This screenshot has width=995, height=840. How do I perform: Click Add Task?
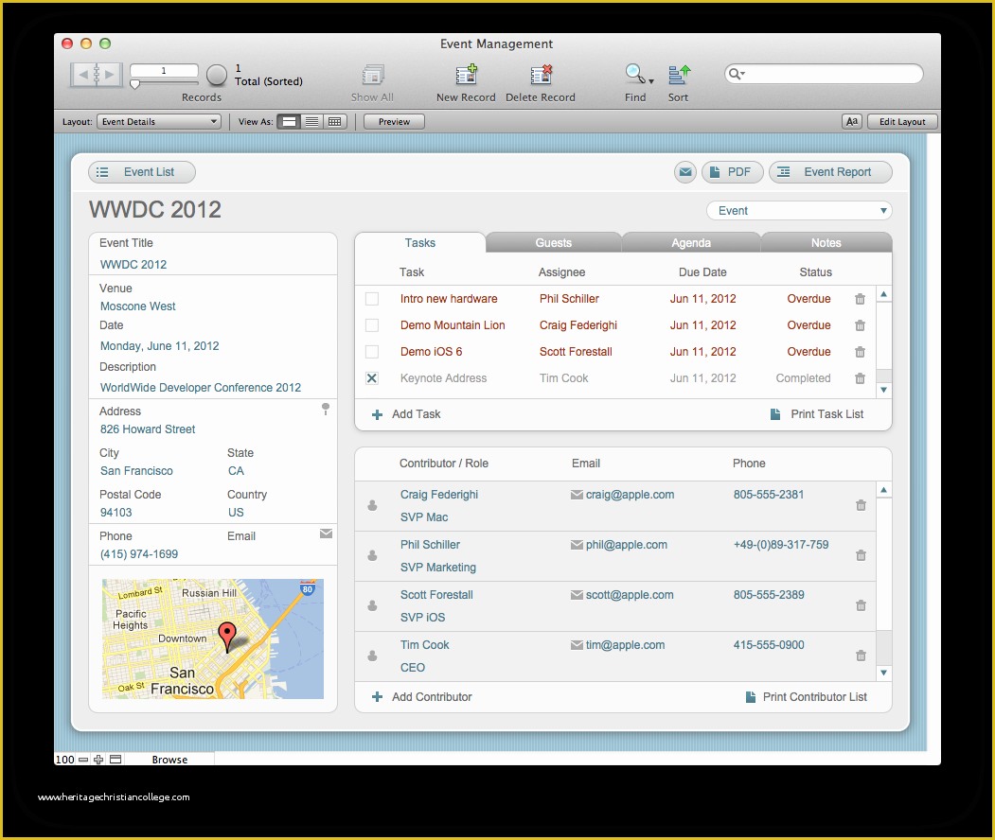(406, 414)
